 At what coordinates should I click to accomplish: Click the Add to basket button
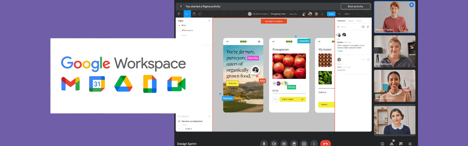click(293, 99)
